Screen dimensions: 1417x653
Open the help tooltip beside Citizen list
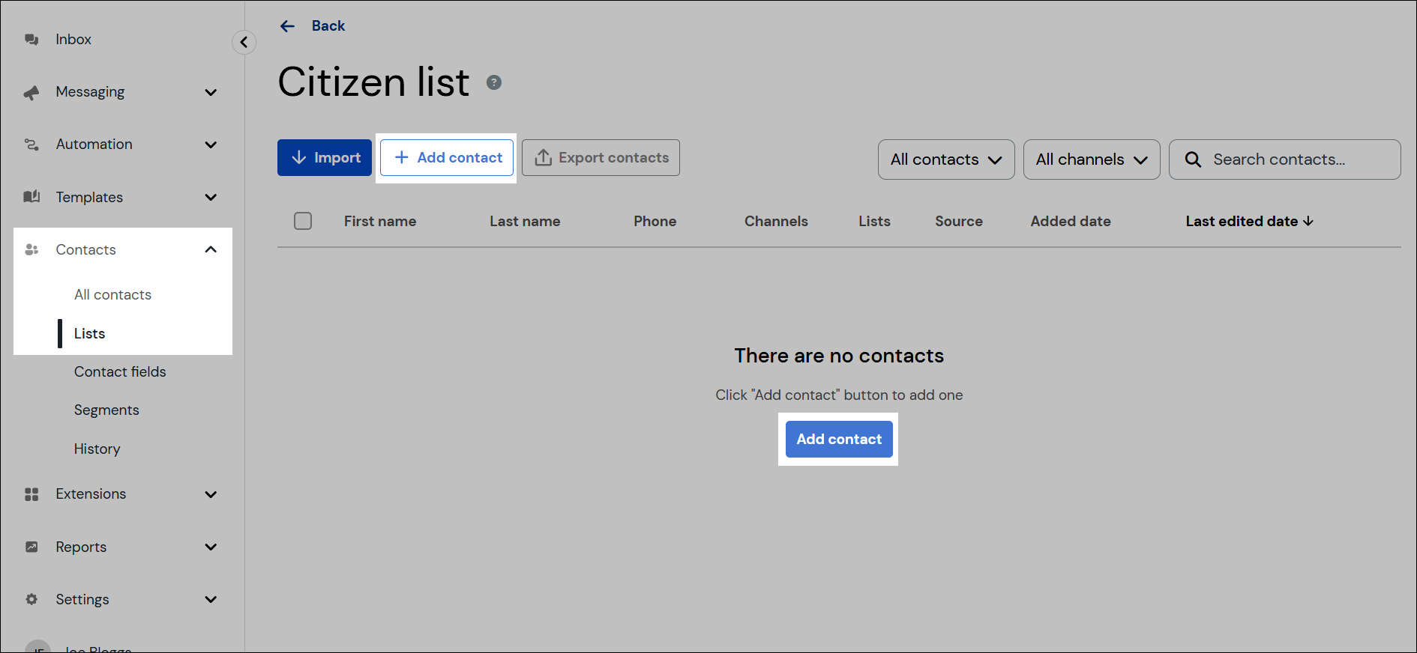(x=494, y=82)
